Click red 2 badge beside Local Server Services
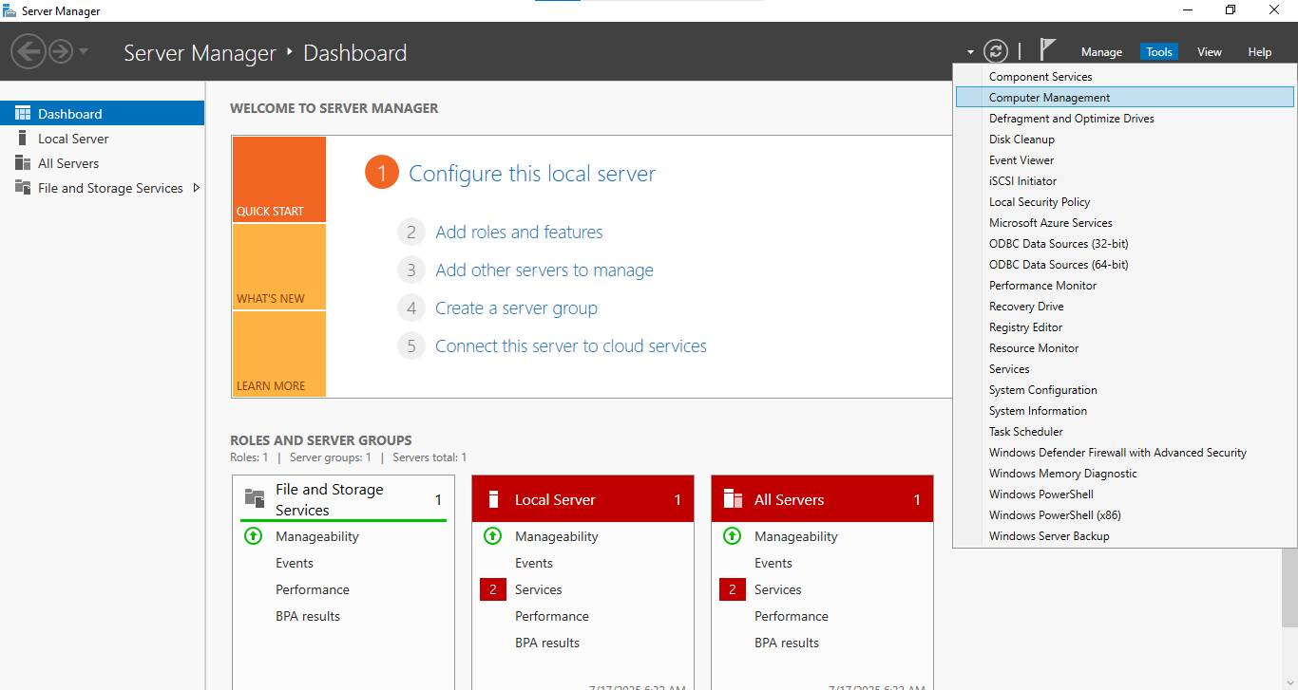1298x690 pixels. (492, 589)
